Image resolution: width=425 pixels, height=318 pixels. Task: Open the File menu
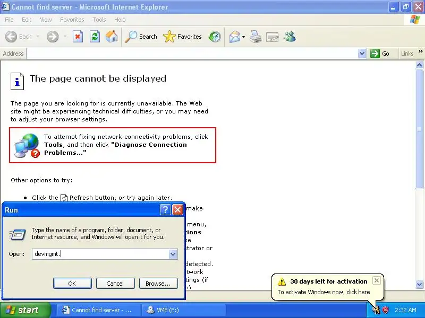pyautogui.click(x=9, y=20)
